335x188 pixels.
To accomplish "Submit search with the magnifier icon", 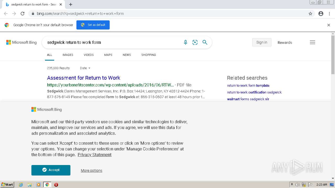I will (x=205, y=42).
